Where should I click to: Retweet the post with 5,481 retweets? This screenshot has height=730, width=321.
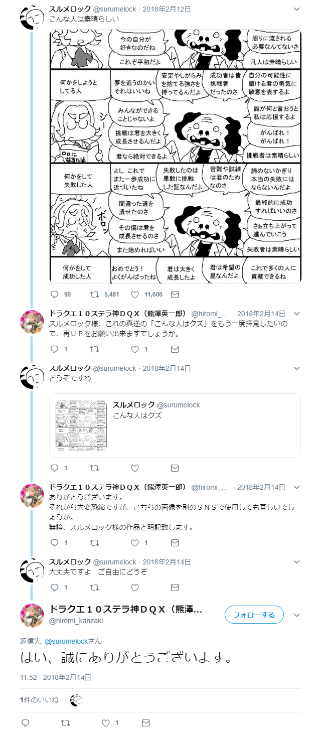(x=94, y=295)
